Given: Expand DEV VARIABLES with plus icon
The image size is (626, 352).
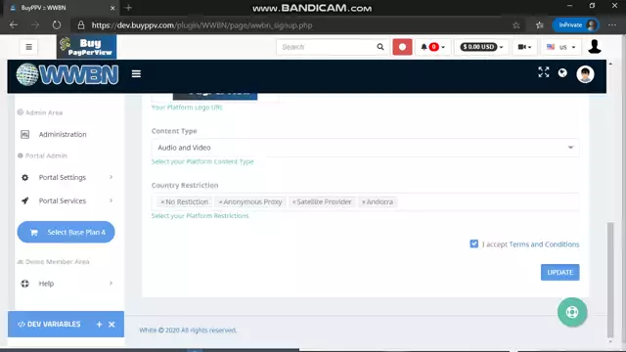Looking at the screenshot, I should [x=99, y=325].
